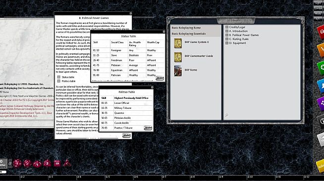Viewport: 324px width, 181px height.
Task: Roll the d12 die
Action: click(27, 163)
